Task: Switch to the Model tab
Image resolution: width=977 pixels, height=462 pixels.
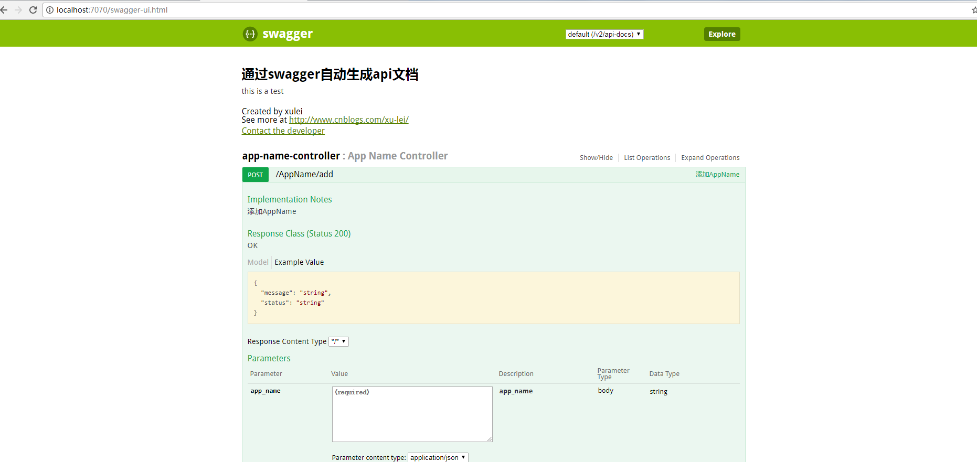Action: coord(258,262)
